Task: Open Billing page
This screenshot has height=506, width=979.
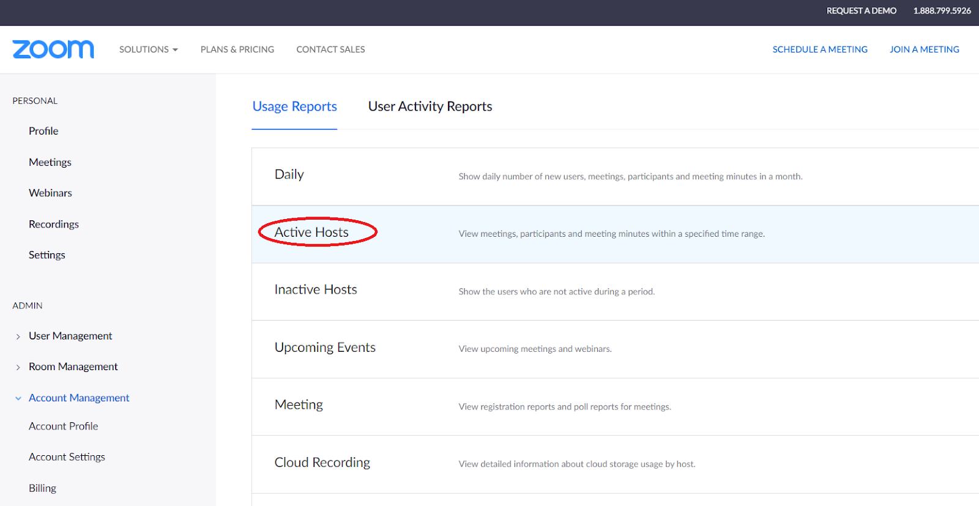Action: pos(42,488)
